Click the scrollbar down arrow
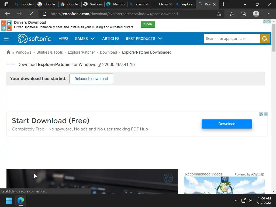The height and width of the screenshot is (207, 276). [274, 192]
